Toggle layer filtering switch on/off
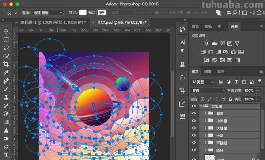 [x=260, y=81]
